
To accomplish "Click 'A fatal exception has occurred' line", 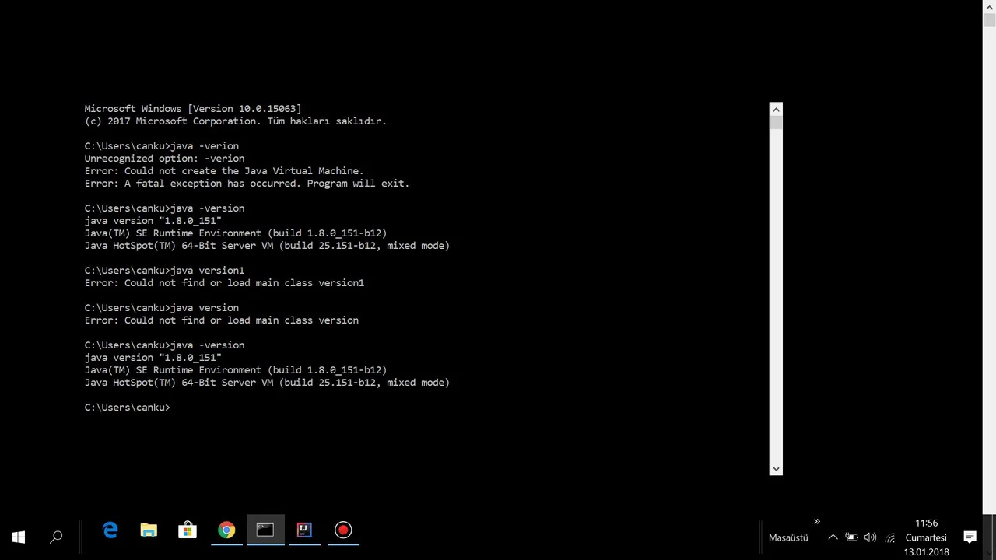I will (247, 184).
